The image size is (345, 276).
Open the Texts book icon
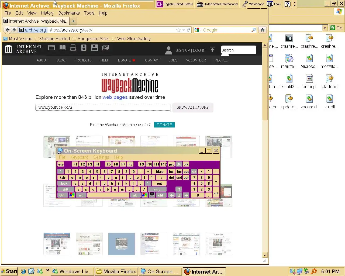coord(62,48)
